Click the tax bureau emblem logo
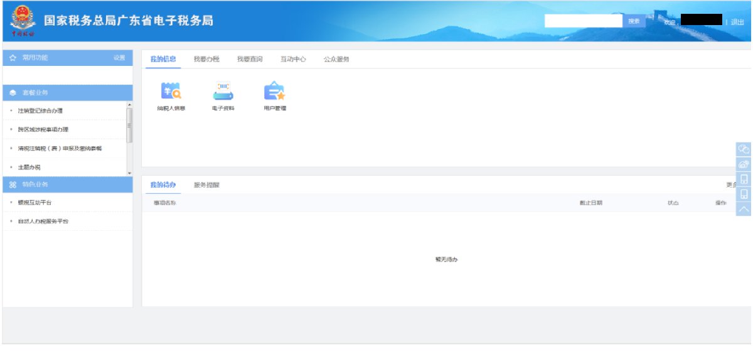 23,21
